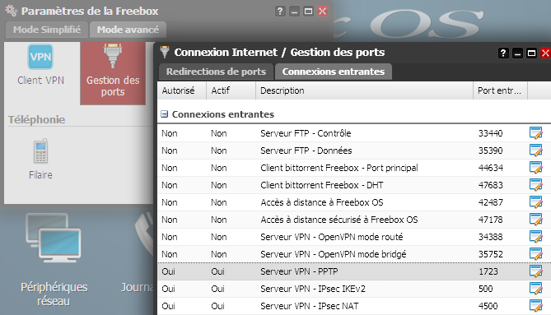
Task: Edit Accès à distance sécurisé à Freebox OS entry
Action: coord(536,220)
